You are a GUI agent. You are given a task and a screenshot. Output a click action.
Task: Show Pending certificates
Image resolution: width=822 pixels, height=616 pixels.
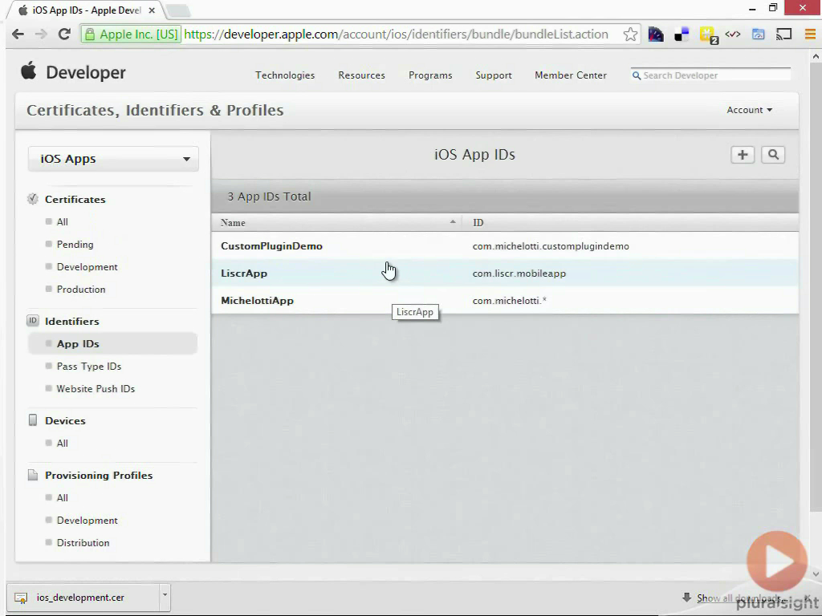coord(75,244)
